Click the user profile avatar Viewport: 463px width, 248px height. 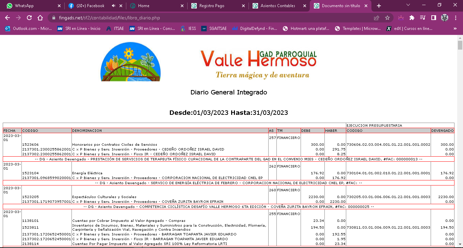(x=445, y=18)
